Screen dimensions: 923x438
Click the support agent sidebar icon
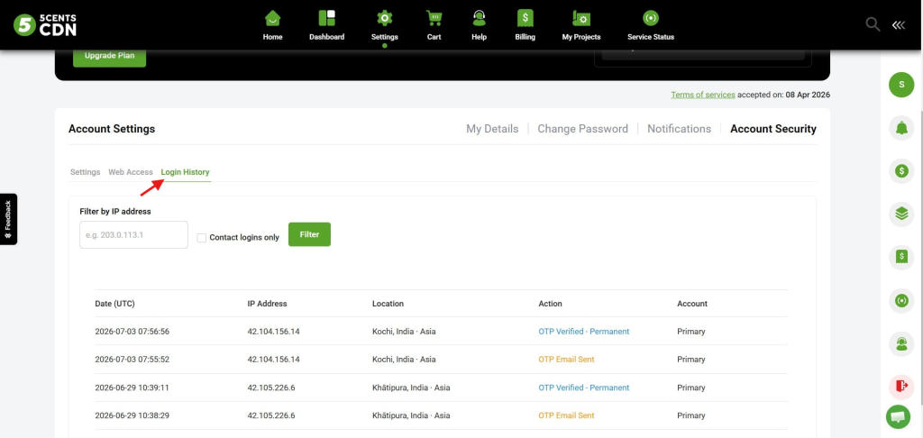901,343
